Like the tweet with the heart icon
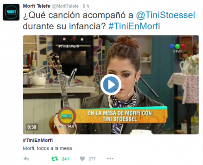Viewport: 203px width, 165px height. (82, 158)
